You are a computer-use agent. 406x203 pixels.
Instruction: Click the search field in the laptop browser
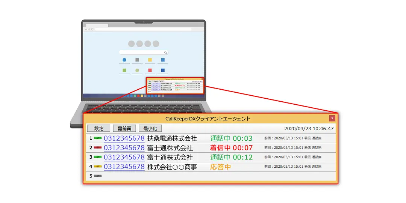(x=141, y=53)
